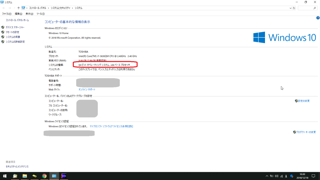Show hidden system tray icons chevron
The width and height of the screenshot is (320, 180).
coord(267,176)
